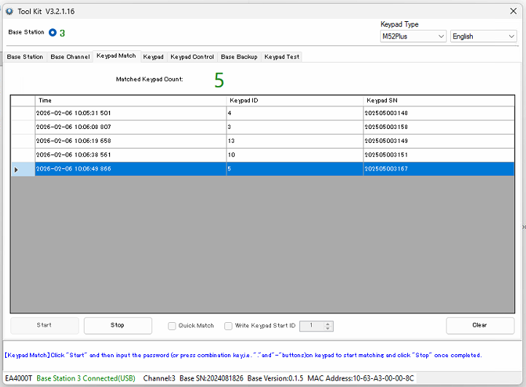Screen dimensions: 526x387
Task: Click the Tool Kit app icon in title bar
Action: pyautogui.click(x=9, y=12)
